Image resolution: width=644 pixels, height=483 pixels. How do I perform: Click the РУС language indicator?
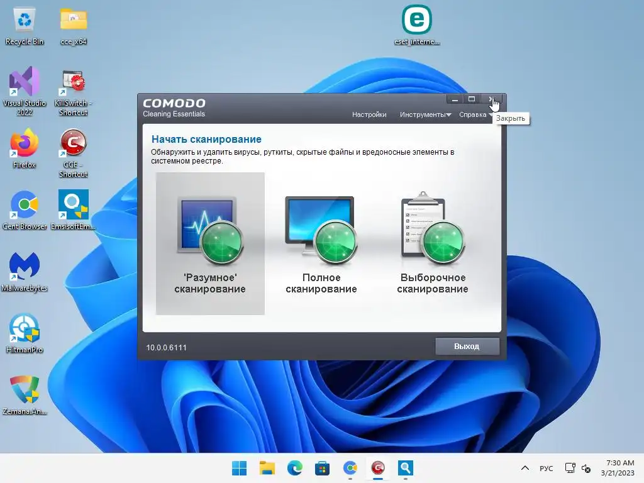[547, 468]
